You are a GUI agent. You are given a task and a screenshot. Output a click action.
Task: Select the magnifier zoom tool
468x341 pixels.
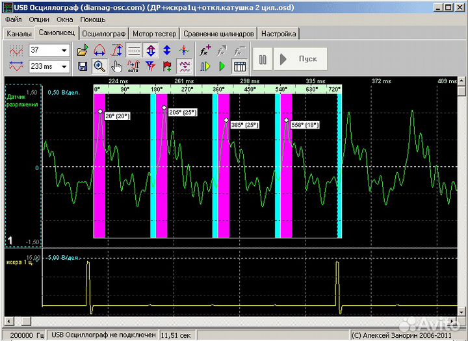click(99, 66)
